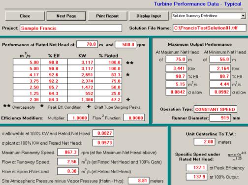Click specific speed 127.1 at Peak Efficiency
The image size is (248, 185).
tap(197, 168)
